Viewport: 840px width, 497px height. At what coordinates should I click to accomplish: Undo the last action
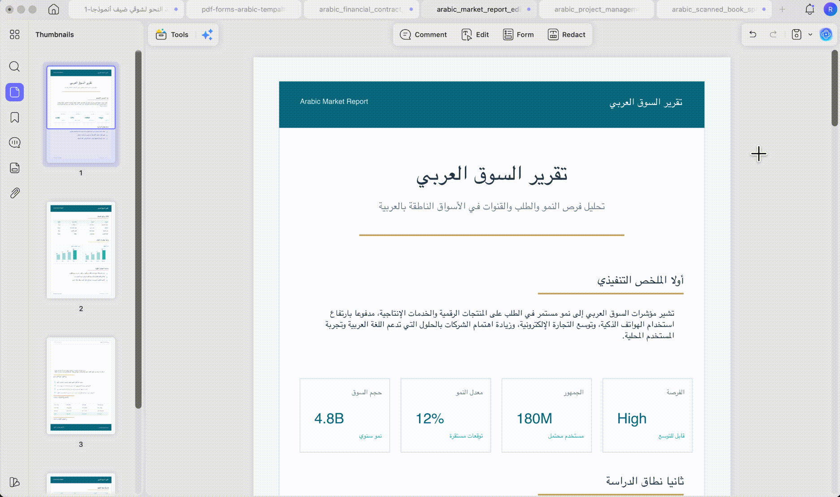point(753,35)
